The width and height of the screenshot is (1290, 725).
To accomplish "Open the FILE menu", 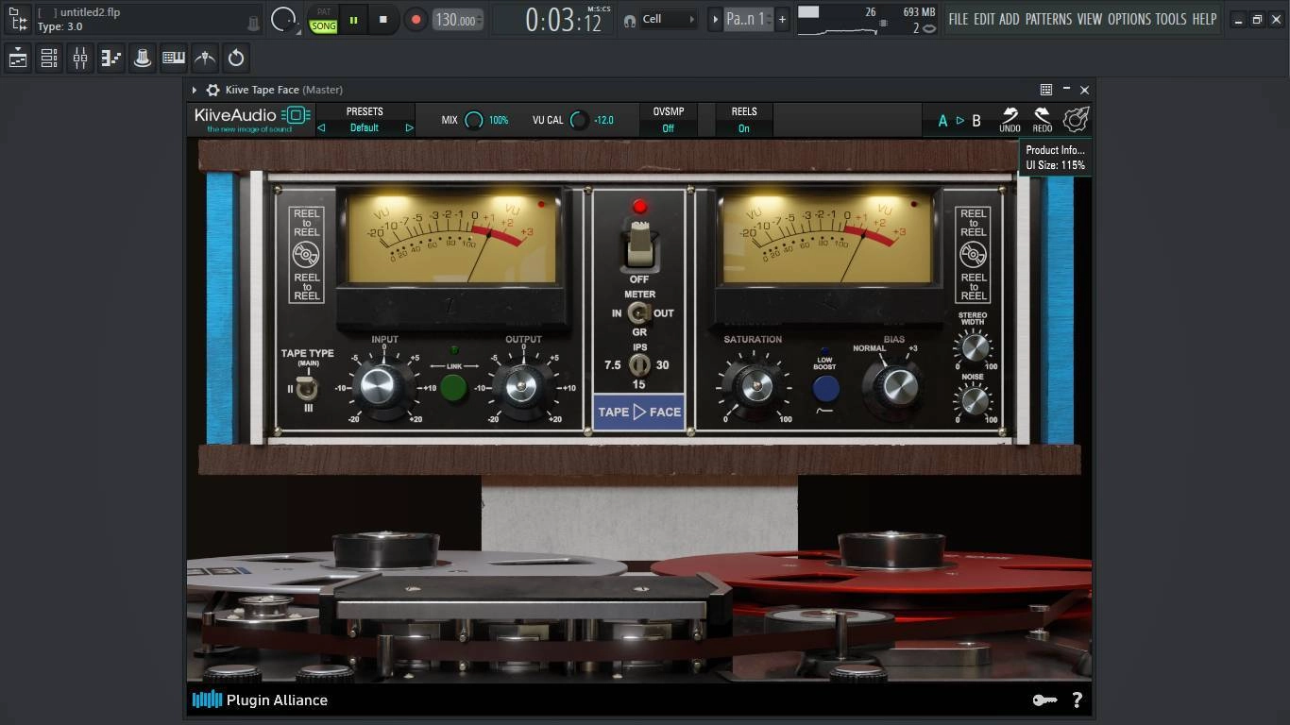I will click(959, 19).
